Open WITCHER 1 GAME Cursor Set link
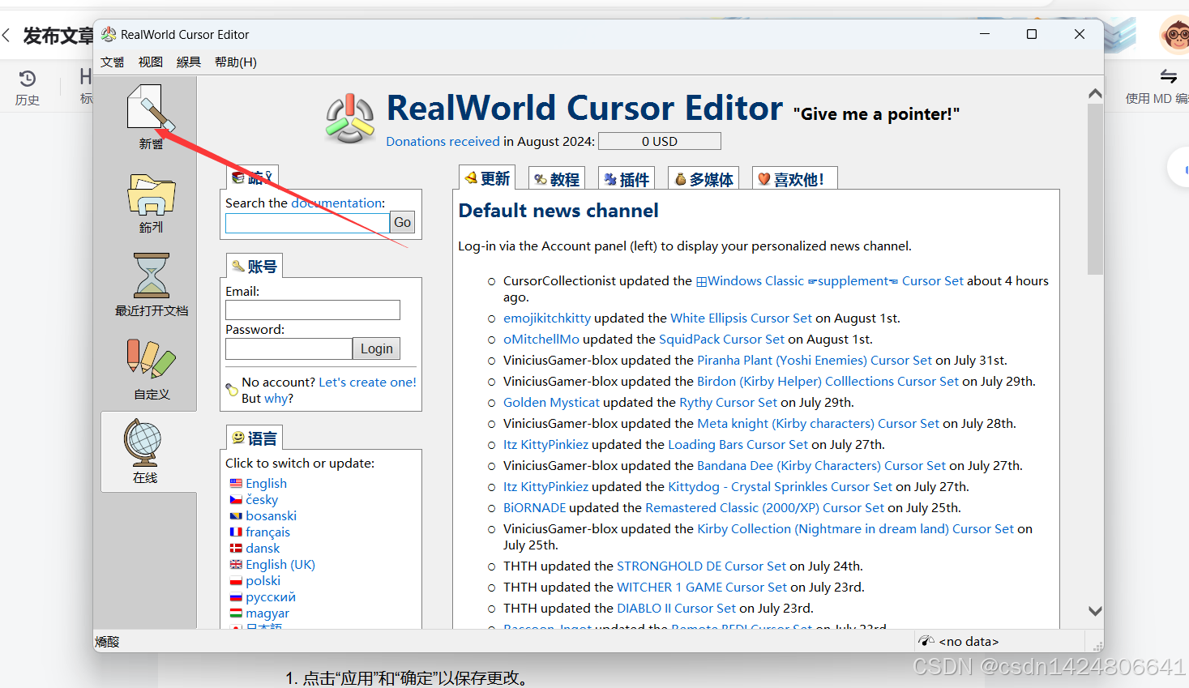The width and height of the screenshot is (1189, 688). (x=702, y=587)
